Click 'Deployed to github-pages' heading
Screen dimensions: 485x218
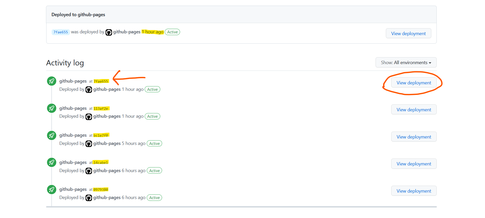(78, 15)
